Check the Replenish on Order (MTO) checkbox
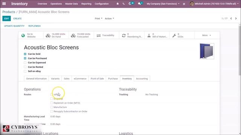The image size is (241, 135). (x=52, y=103)
